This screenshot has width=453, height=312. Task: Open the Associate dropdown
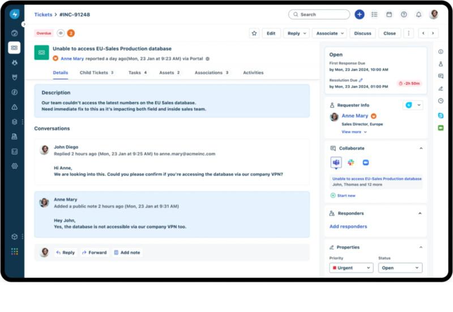(330, 33)
